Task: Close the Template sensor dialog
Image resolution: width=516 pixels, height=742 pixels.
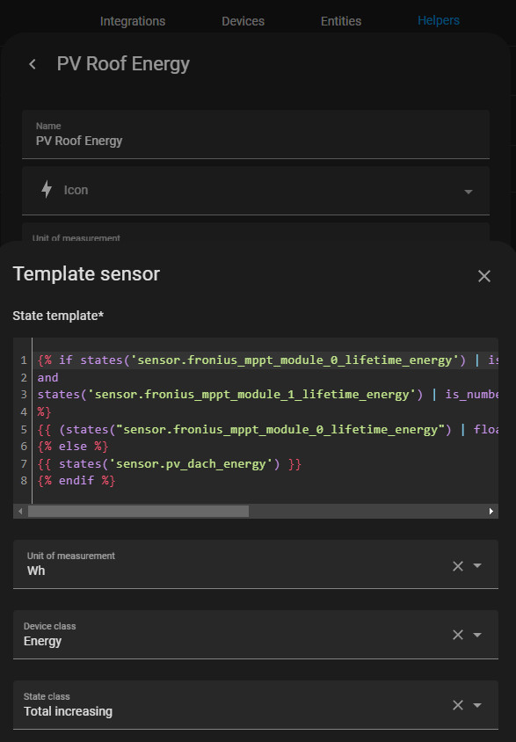Action: (x=483, y=276)
